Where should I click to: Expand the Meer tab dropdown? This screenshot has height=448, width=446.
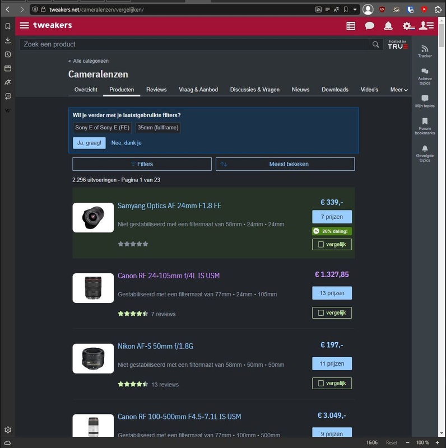click(399, 90)
